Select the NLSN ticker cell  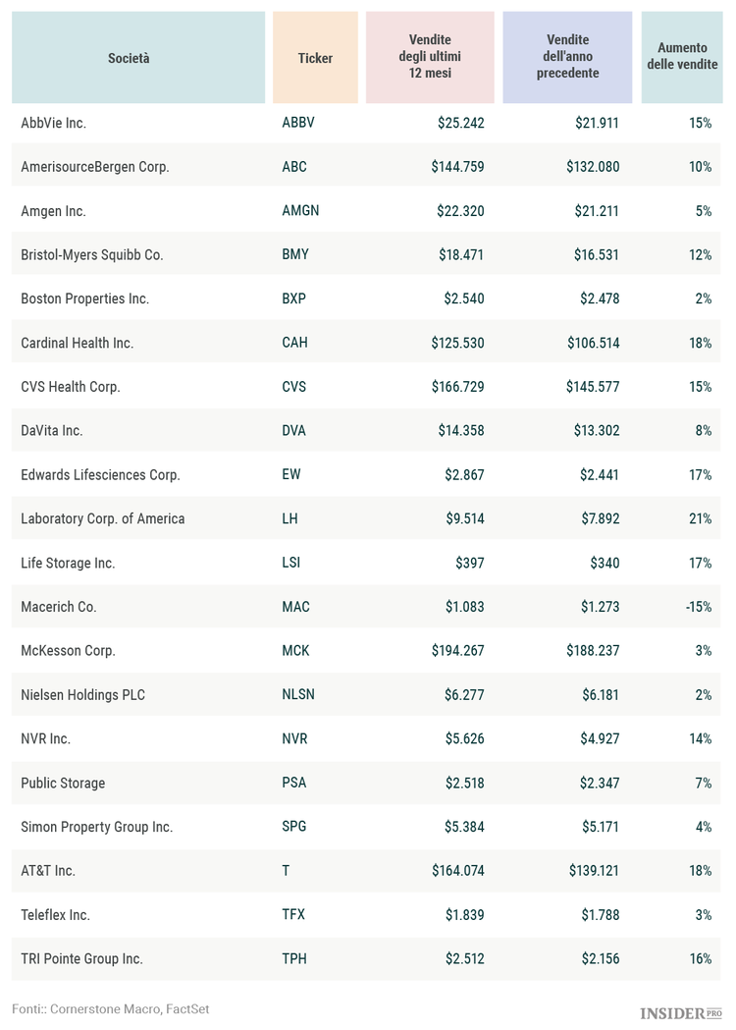[x=299, y=695]
